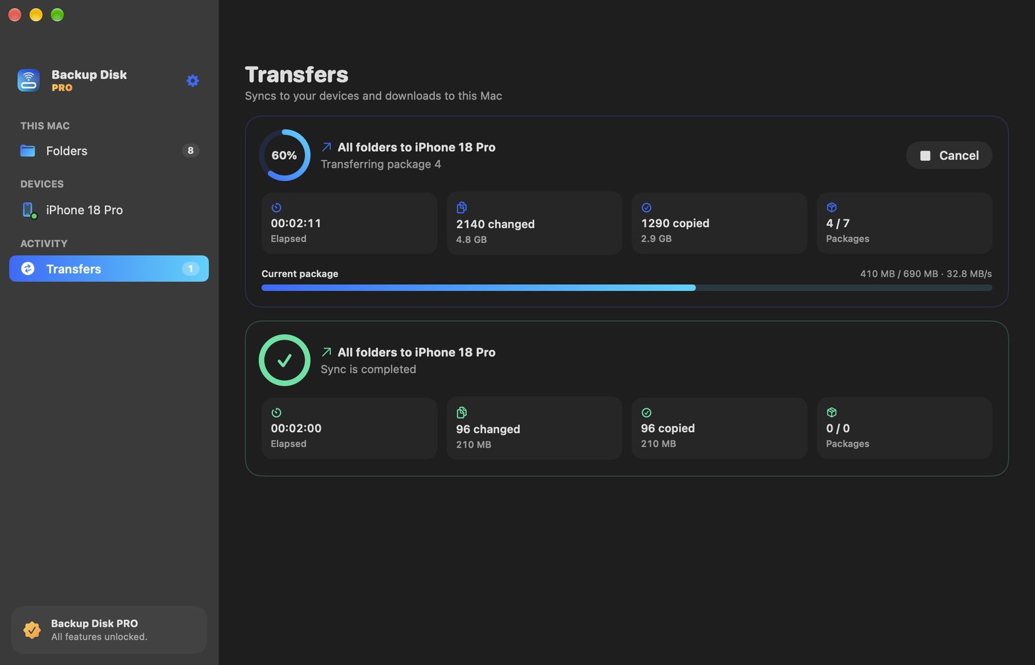Click the check icon above 1290 copied
Screen dimensions: 1035x665
(646, 208)
